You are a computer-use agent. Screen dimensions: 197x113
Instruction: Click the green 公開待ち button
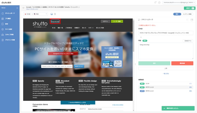point(190,8)
